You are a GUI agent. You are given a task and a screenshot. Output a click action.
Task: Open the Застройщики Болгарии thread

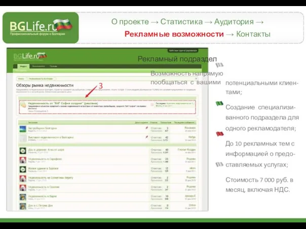point(43,128)
